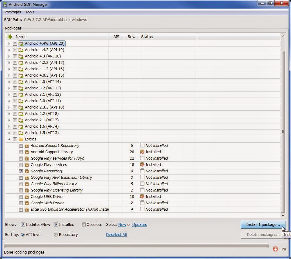
Task: Click the Android robot icon in the header
Action: point(10,37)
